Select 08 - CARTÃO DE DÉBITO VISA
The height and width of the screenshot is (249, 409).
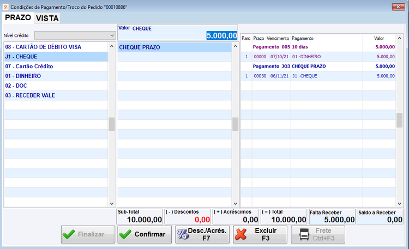(56, 47)
